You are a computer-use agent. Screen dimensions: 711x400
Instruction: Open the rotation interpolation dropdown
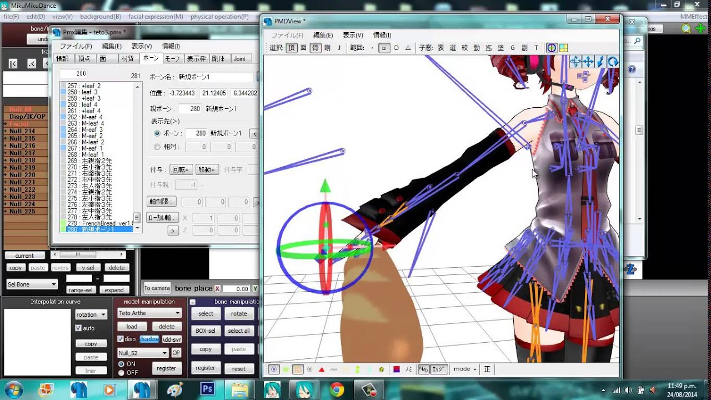point(91,314)
